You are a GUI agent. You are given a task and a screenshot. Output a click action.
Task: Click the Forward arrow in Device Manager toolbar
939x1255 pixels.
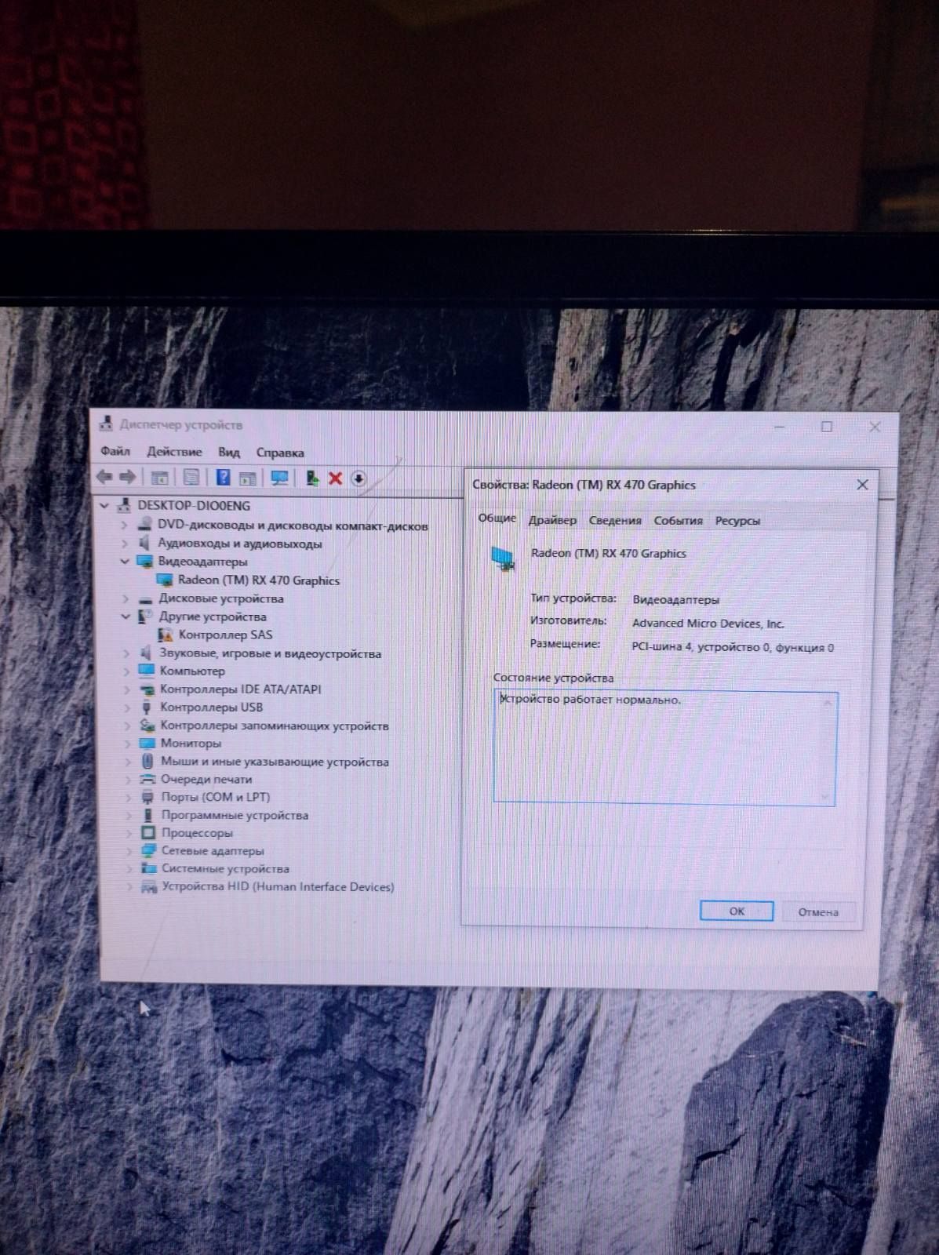[x=127, y=477]
